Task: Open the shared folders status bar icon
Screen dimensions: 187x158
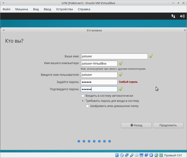Action: (x=137, y=155)
